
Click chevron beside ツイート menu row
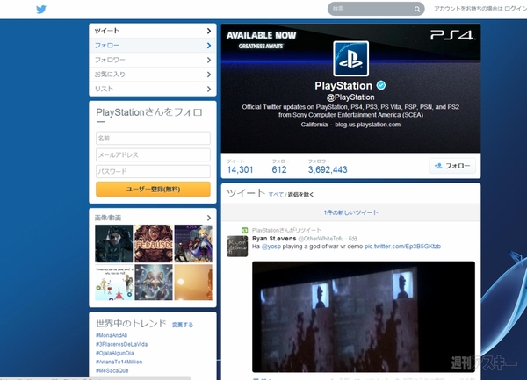[209, 31]
